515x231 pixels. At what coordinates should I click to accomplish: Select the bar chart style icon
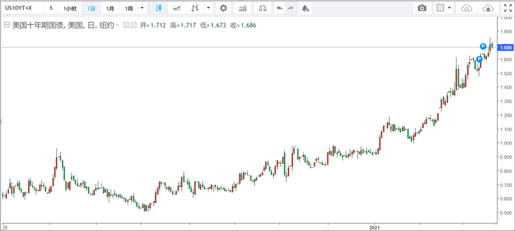[x=195, y=8]
